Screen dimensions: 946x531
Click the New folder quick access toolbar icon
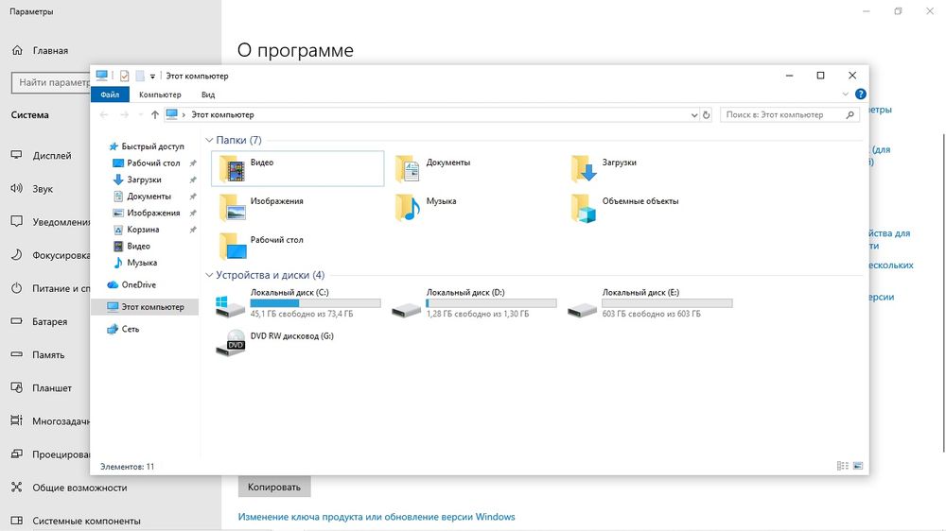[x=140, y=76]
